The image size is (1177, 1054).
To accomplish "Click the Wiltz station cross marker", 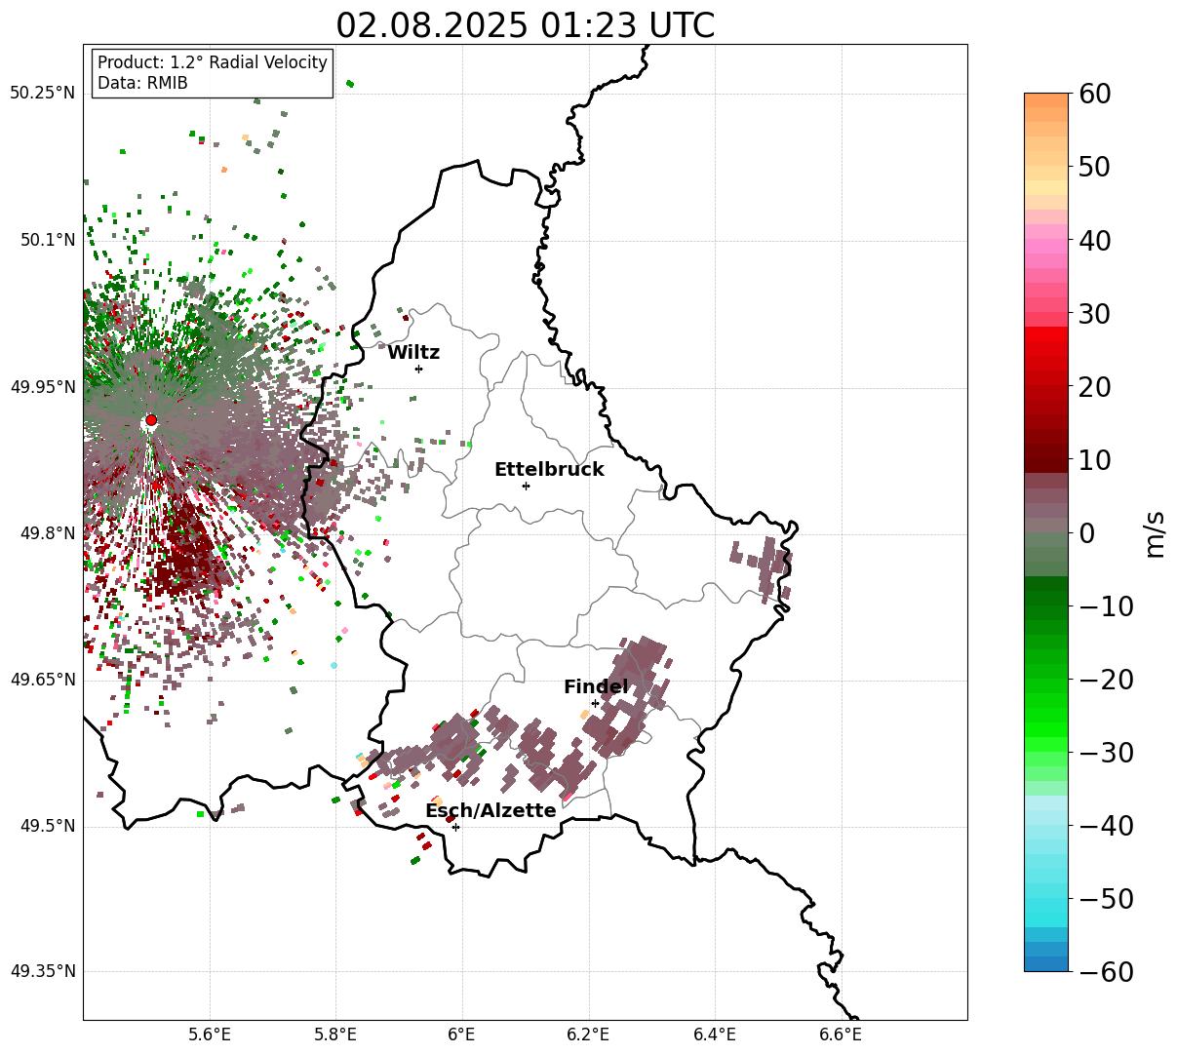I will (418, 369).
